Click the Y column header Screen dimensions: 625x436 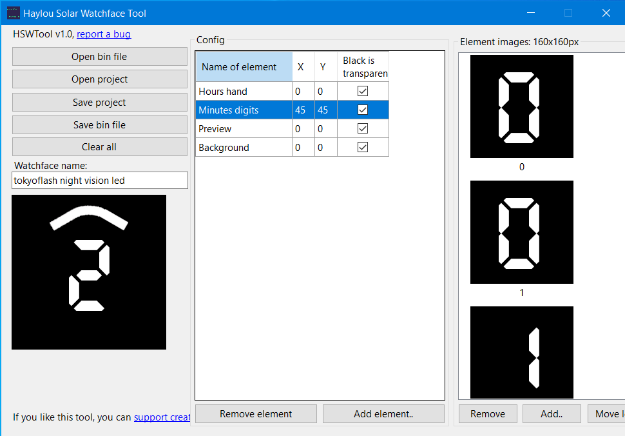click(326, 66)
